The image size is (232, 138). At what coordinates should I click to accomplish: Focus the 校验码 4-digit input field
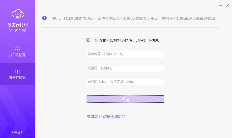(x=125, y=68)
